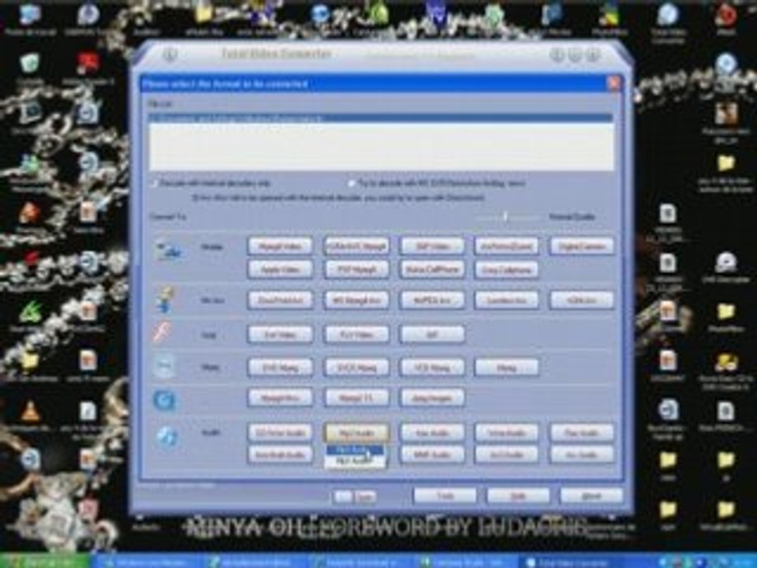This screenshot has height=568, width=757.
Task: Choose the H264 Avi format button
Action: click(582, 300)
